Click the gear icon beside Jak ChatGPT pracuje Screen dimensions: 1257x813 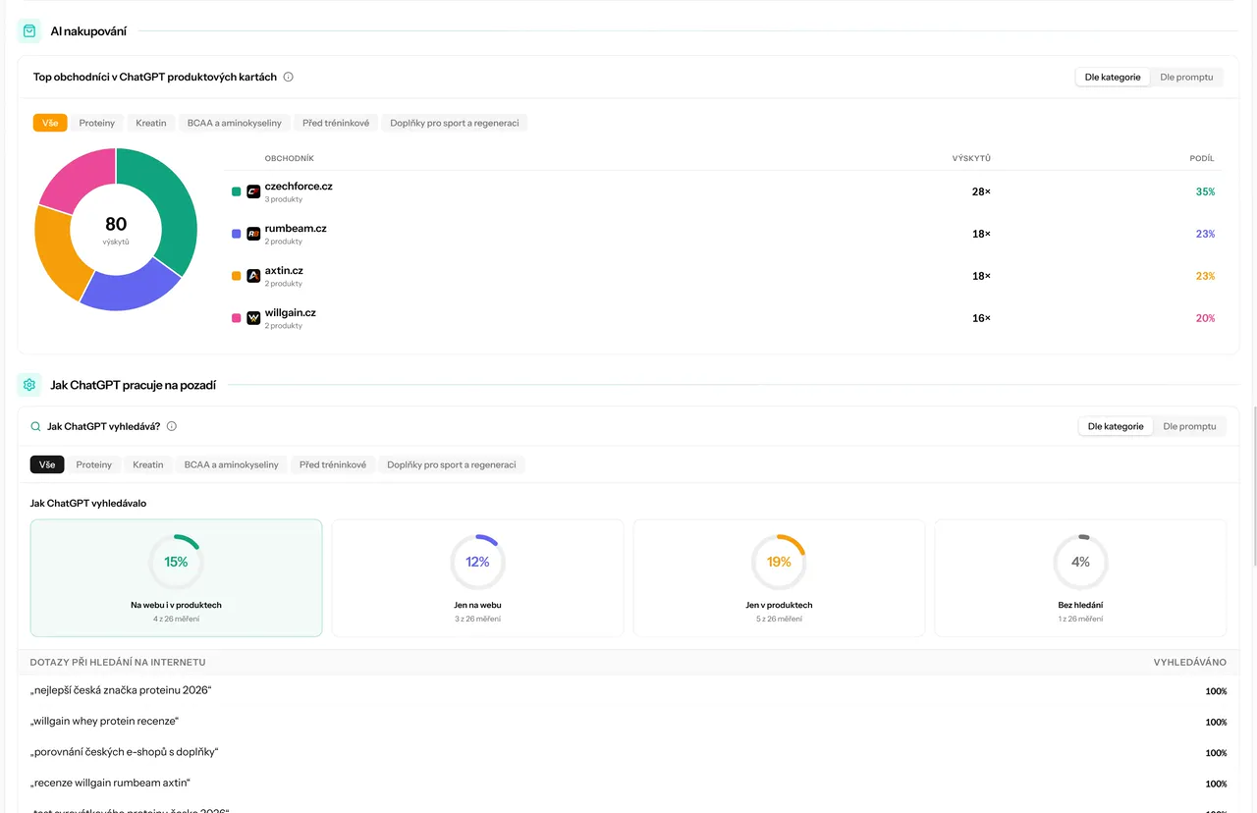click(29, 385)
